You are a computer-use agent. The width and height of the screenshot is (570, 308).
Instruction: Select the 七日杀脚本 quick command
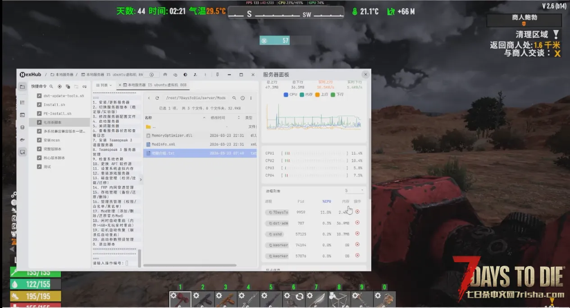pos(52,122)
